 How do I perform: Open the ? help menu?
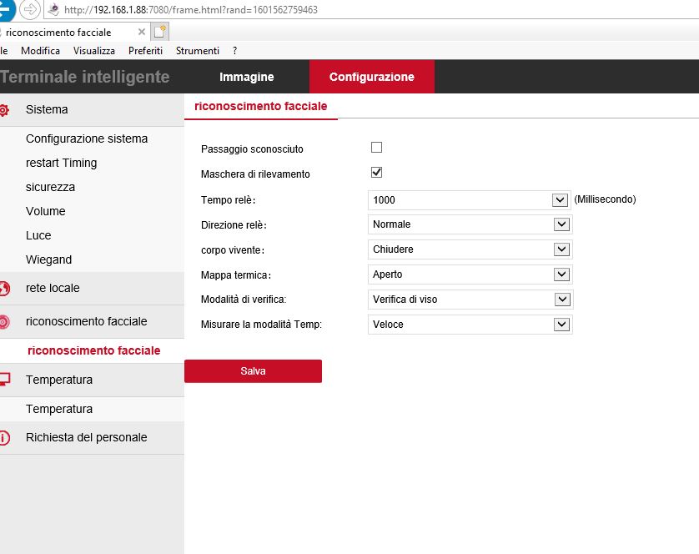pyautogui.click(x=235, y=51)
